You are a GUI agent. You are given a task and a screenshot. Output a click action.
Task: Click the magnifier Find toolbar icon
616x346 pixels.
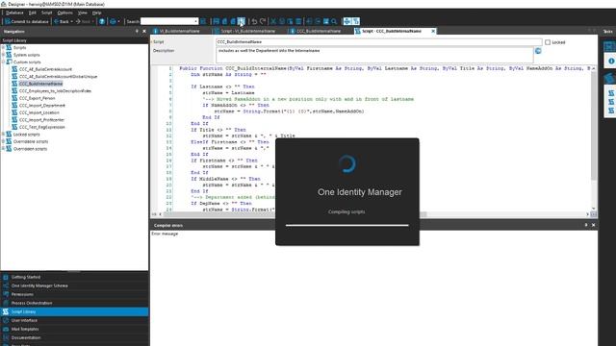[334, 21]
